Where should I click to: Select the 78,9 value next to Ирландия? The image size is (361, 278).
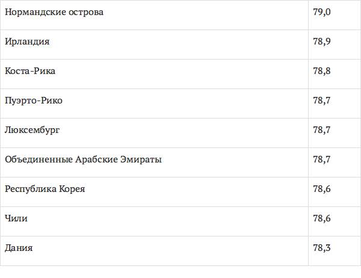[x=322, y=42]
